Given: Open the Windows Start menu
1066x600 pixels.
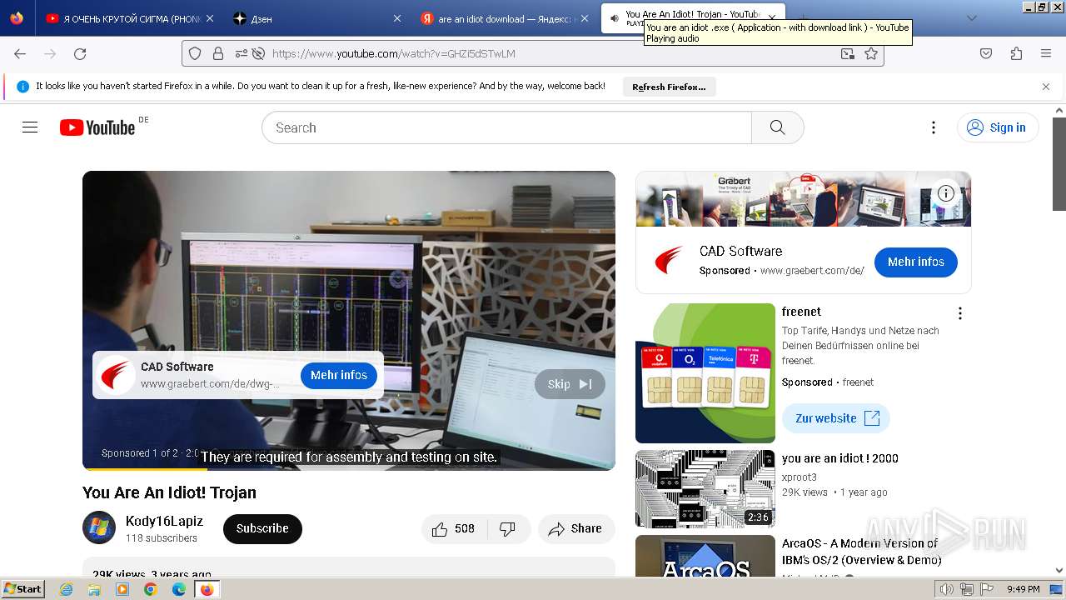Looking at the screenshot, I should [22, 589].
